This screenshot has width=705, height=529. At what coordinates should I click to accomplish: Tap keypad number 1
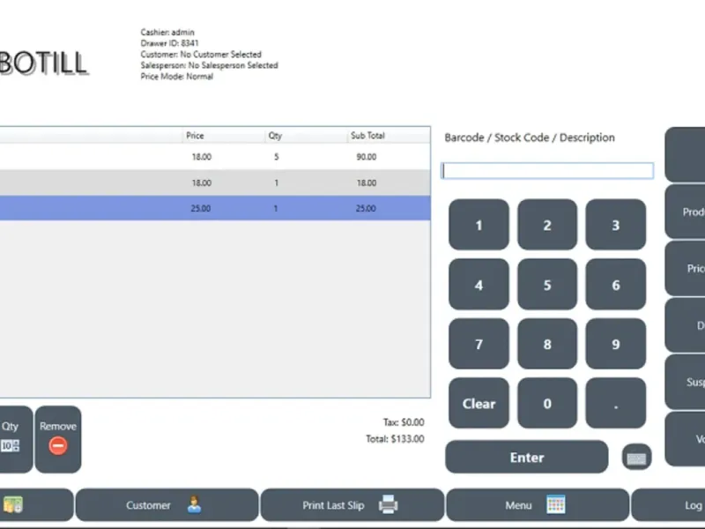(479, 225)
